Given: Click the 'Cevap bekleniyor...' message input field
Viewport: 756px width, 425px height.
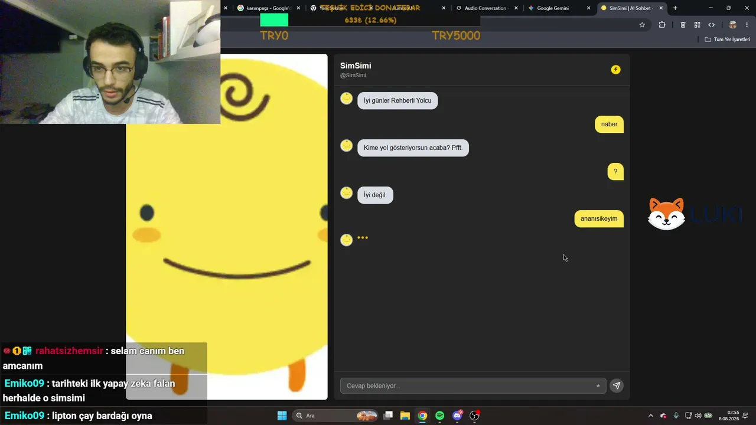Looking at the screenshot, I should 472,385.
